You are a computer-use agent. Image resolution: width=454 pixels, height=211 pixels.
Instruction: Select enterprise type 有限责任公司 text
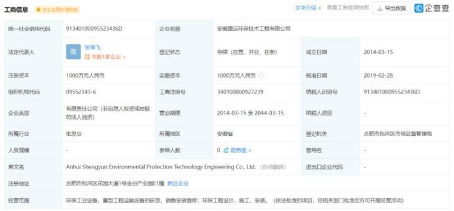pos(108,113)
